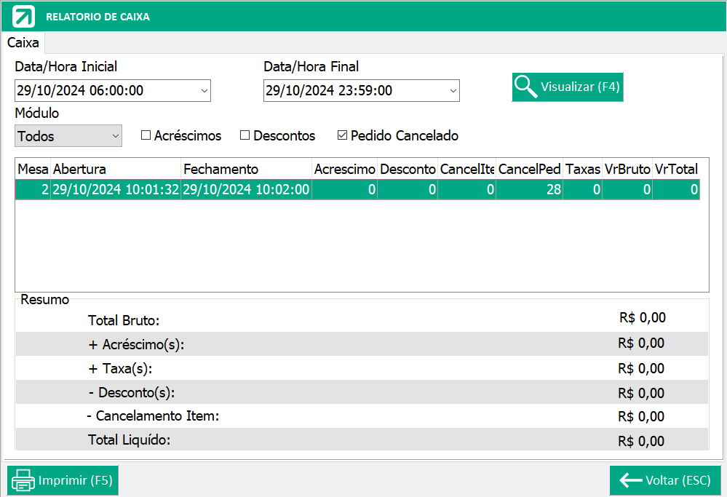
Task: Click the Voltar (ESC) button label
Action: 678,480
